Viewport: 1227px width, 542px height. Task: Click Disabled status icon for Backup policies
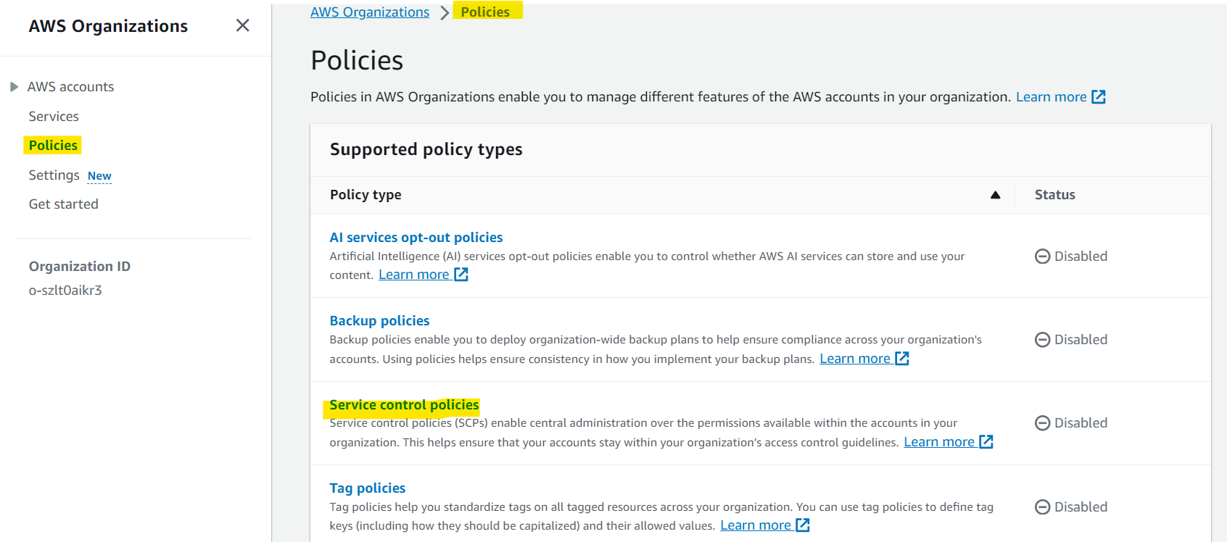[1042, 340]
